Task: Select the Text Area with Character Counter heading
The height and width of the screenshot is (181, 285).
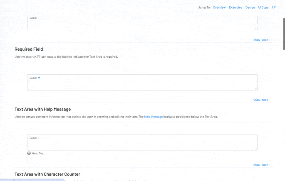Action: (x=47, y=174)
